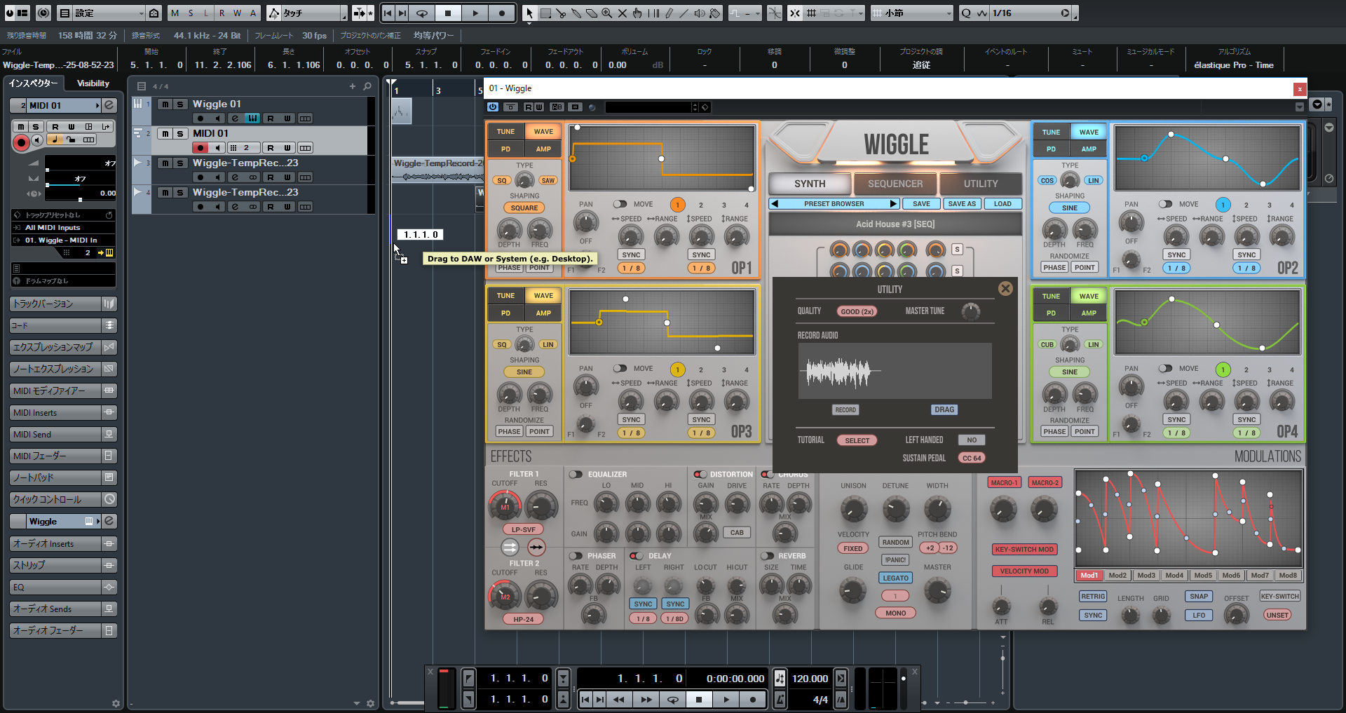Image resolution: width=1346 pixels, height=713 pixels.
Task: Open the PRESET BROWSER
Action: (x=834, y=204)
